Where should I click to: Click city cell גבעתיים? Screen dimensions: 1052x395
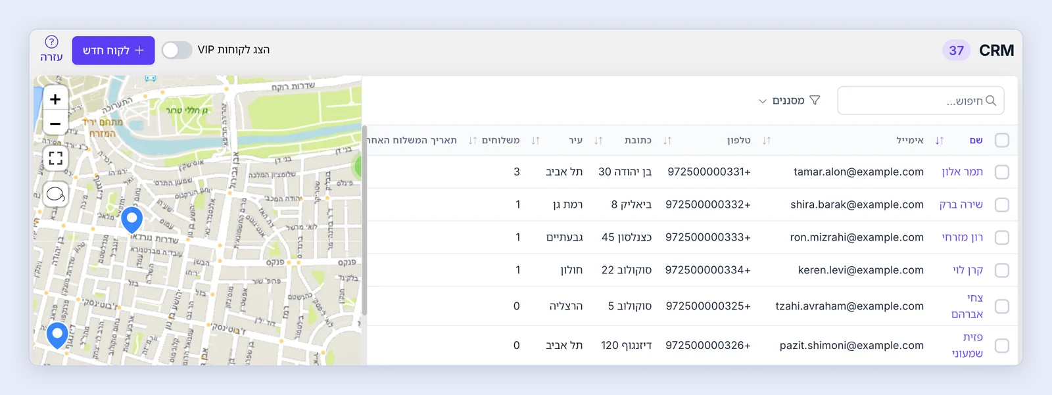point(564,237)
